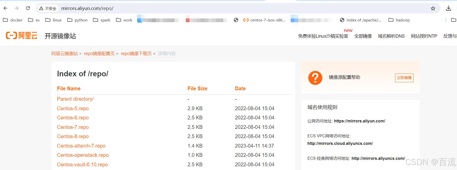Viewport: 457px width, 170px height.
Task: Download Centos-7.repo file
Action: point(73,127)
